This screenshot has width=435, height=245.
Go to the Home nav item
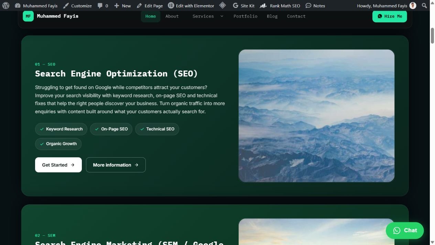(x=151, y=16)
